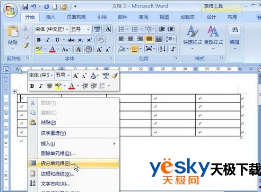This screenshot has height=192, width=261.
Task: Toggle Bold in the ribbon font group
Action: coord(39,40)
